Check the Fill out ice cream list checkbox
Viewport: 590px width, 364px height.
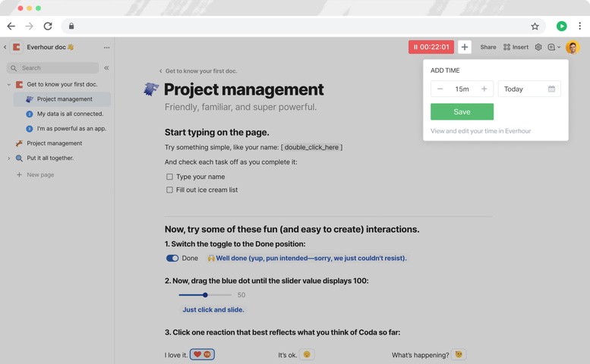pos(169,190)
